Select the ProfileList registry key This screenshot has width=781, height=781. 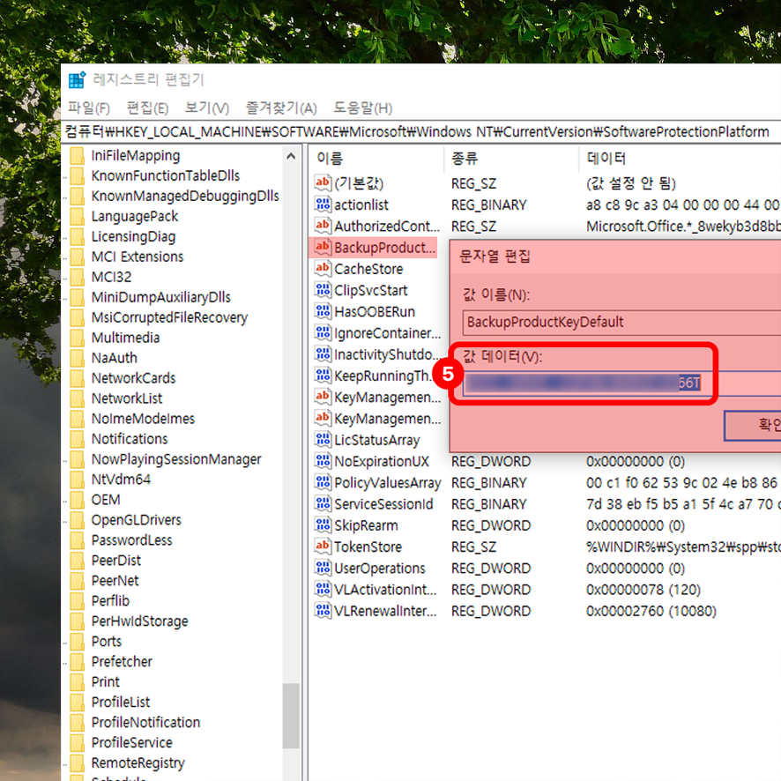tap(121, 702)
